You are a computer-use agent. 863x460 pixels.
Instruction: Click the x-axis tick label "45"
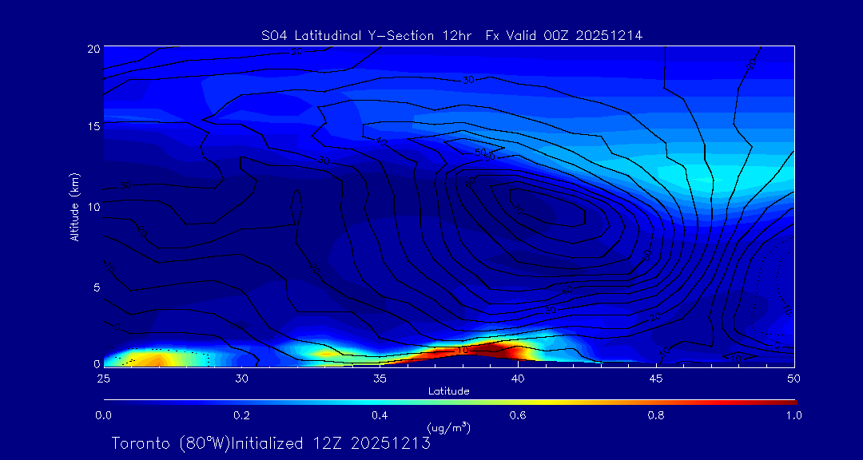point(656,379)
